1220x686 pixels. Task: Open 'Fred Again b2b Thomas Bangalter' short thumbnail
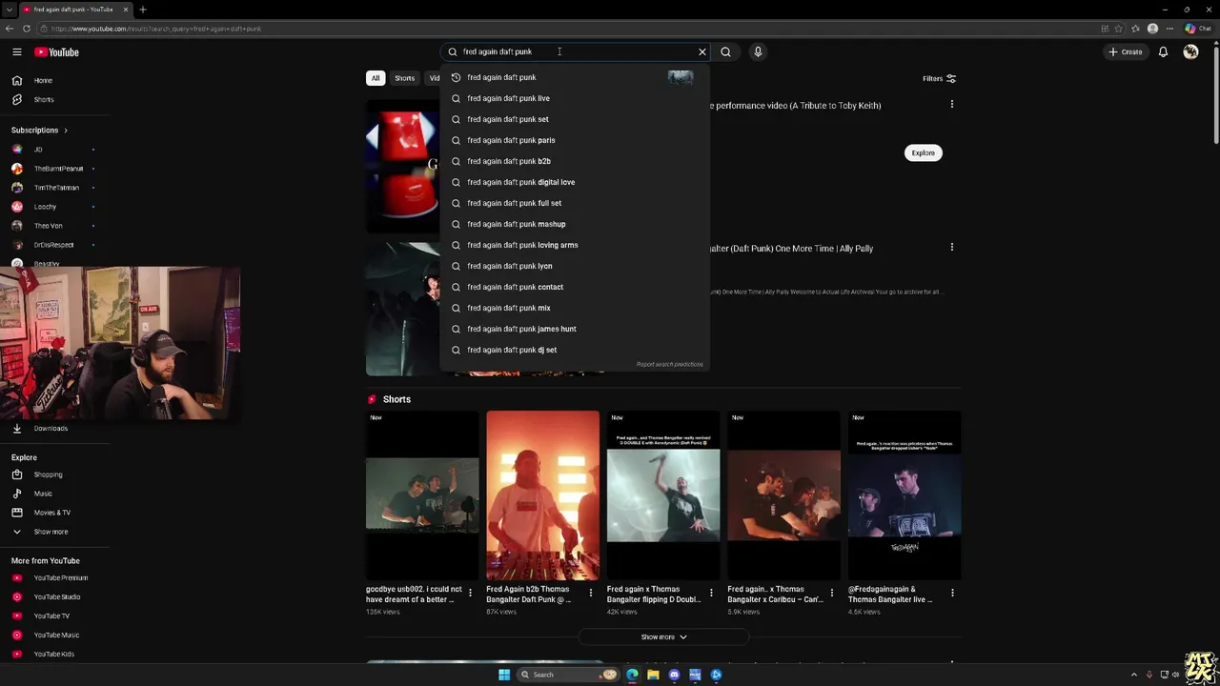coord(542,495)
